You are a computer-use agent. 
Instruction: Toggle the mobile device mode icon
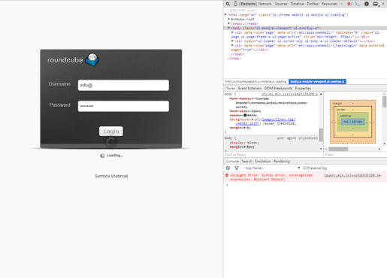pos(235,4)
